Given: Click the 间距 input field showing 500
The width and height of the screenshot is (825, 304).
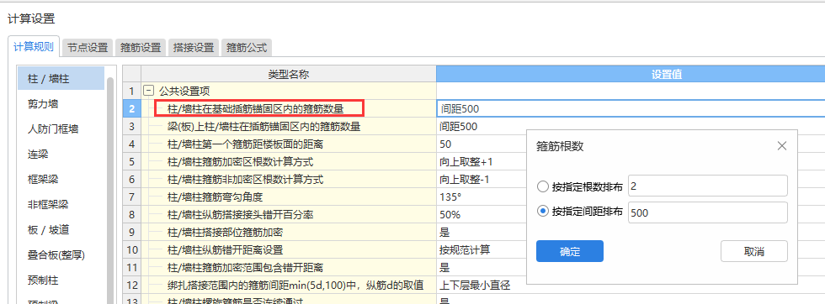Looking at the screenshot, I should 708,212.
